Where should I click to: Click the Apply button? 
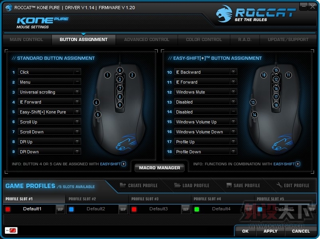pos(270,231)
